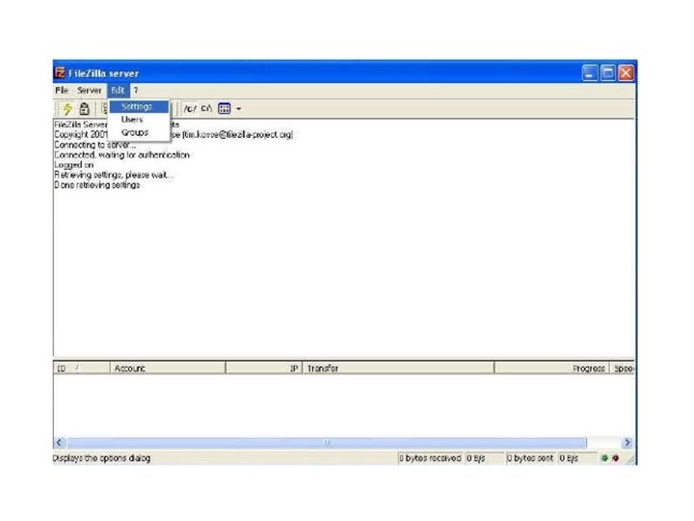Click the lightning bolt connect icon
The image size is (694, 521).
pyautogui.click(x=67, y=108)
